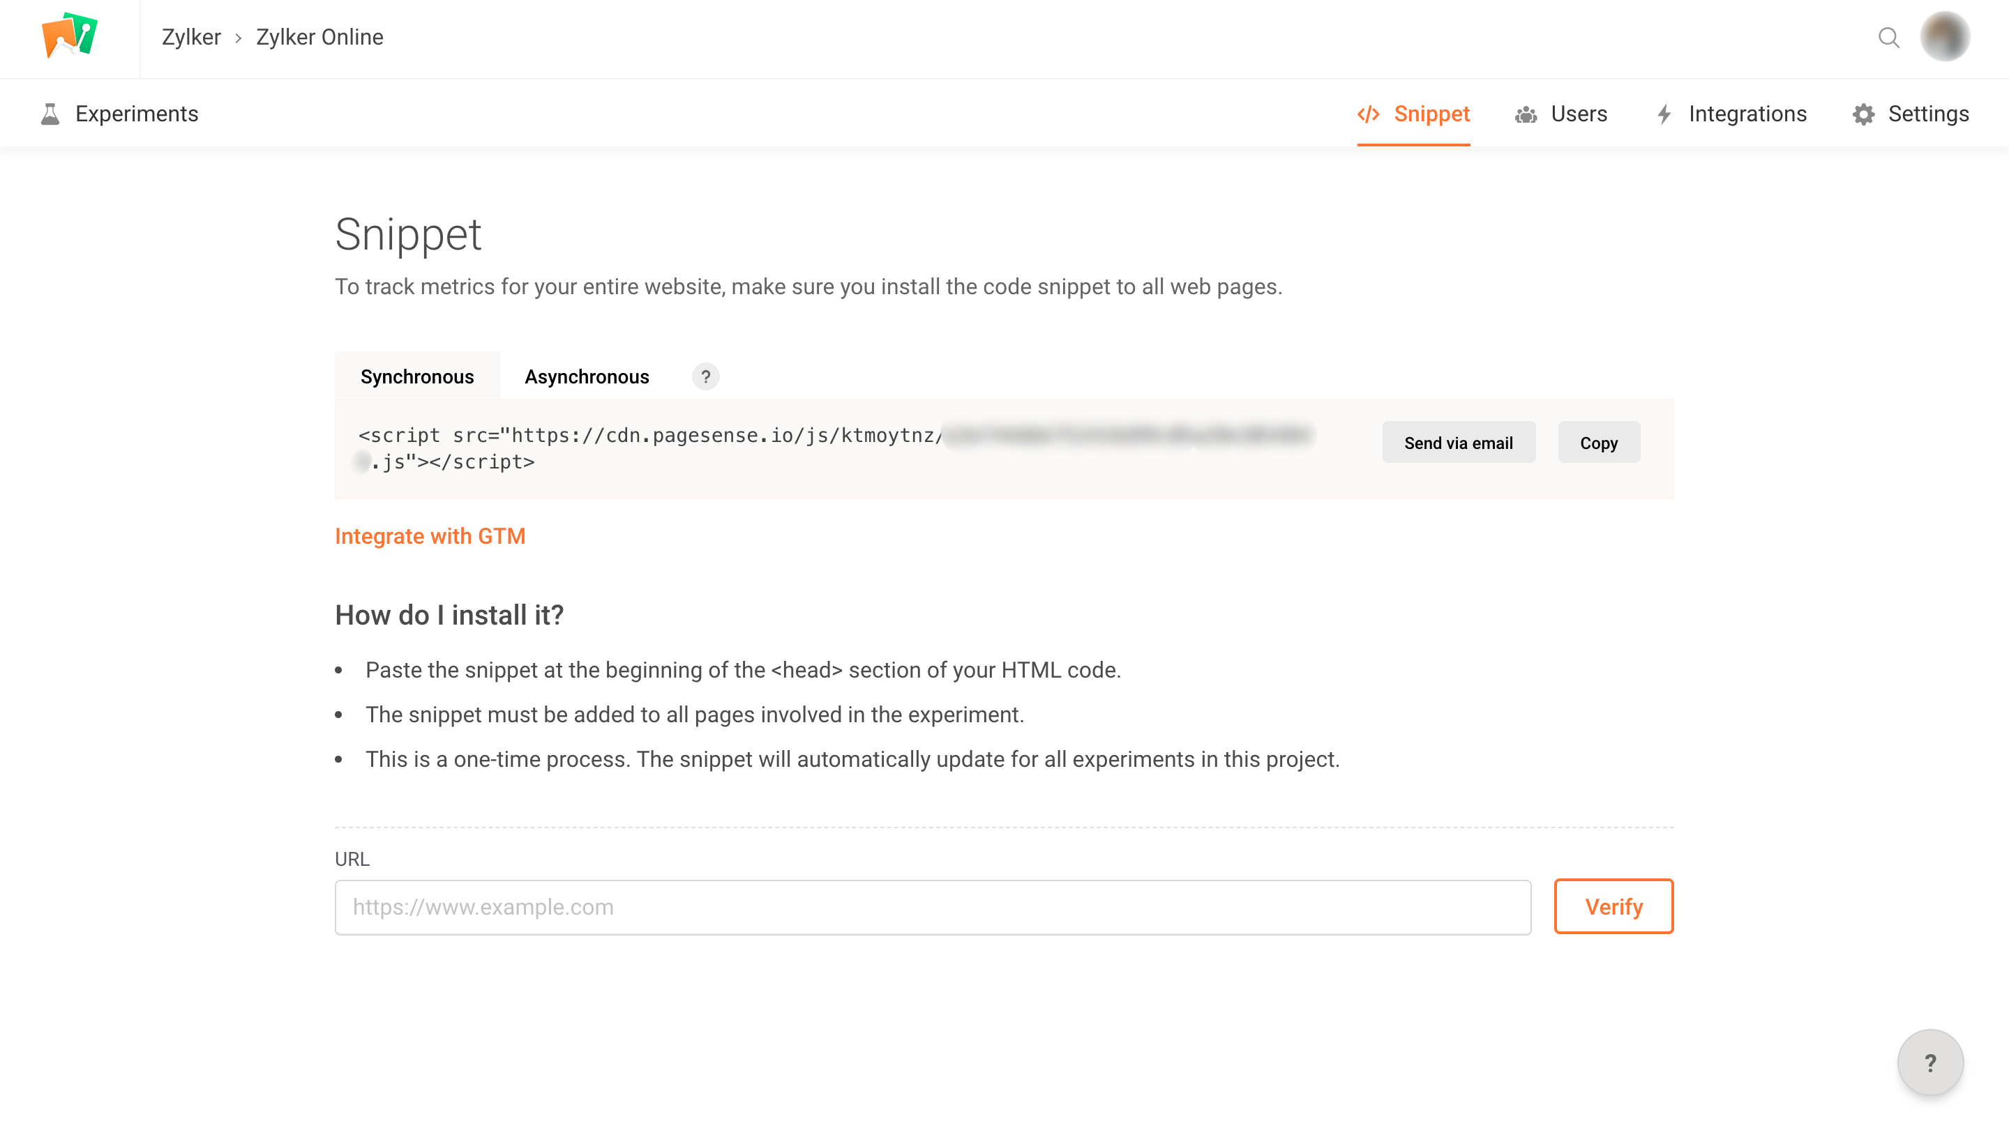Copy the script snippet code
This screenshot has height=1121, width=2009.
[x=1598, y=443]
